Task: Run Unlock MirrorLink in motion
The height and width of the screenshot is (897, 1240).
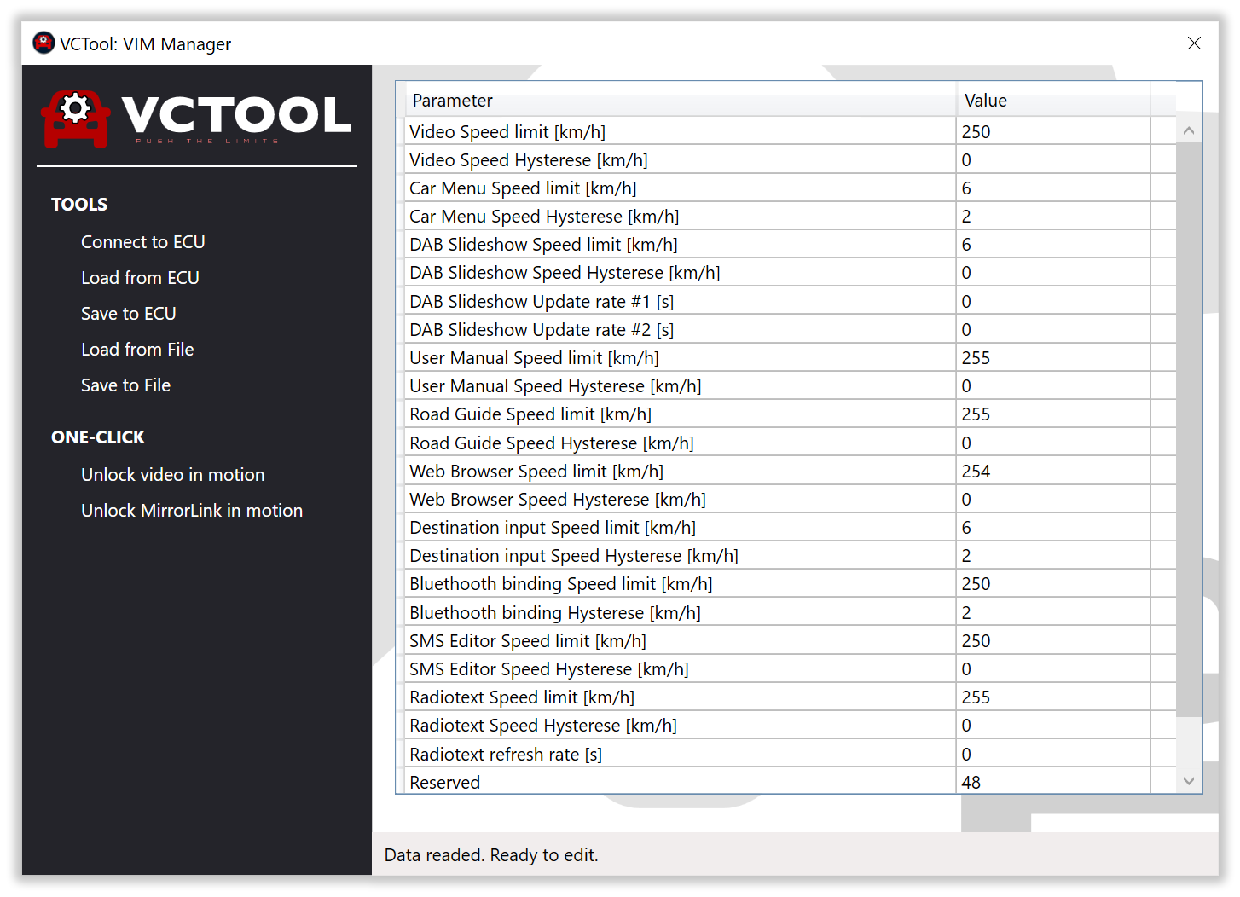Action: click(x=192, y=511)
